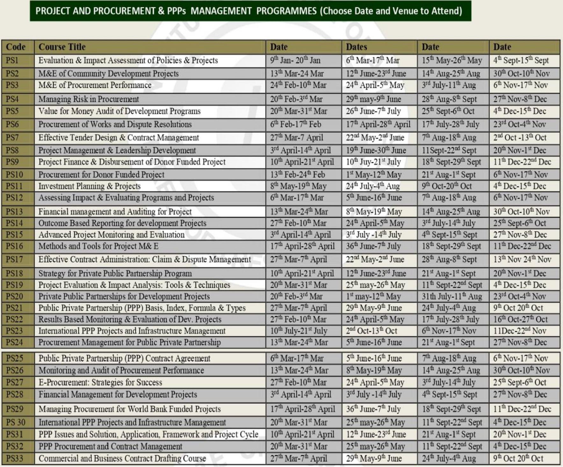Click the M&E of Community Development Projects title

tap(108, 74)
